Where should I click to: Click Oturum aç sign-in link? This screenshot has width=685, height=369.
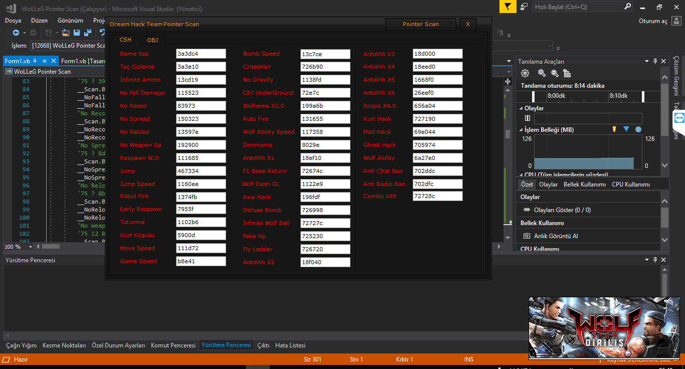653,21
